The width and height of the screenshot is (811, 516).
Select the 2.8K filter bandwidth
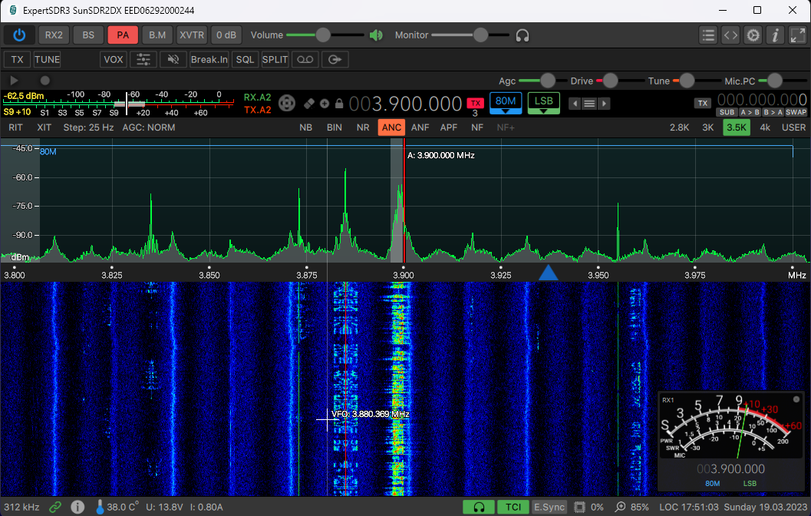click(x=679, y=127)
